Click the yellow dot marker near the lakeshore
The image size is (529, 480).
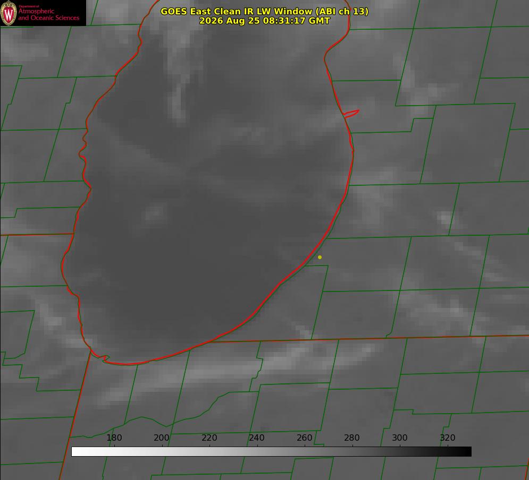pos(320,258)
